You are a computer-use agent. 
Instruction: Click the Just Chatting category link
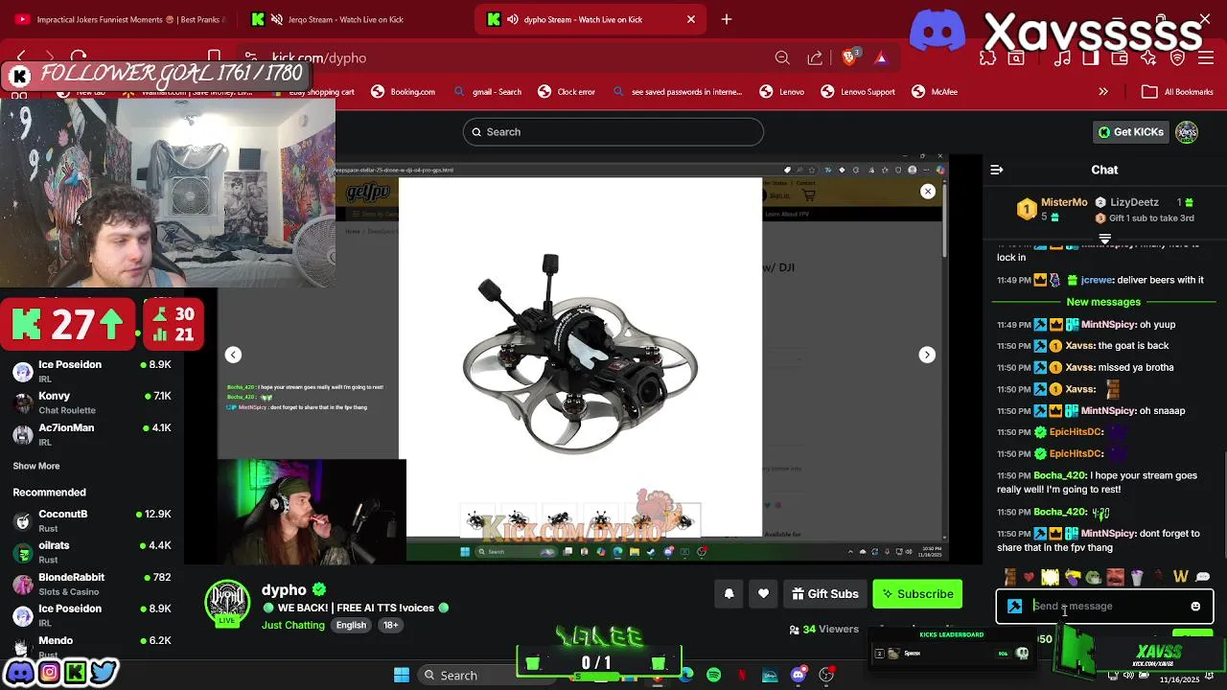[293, 625]
